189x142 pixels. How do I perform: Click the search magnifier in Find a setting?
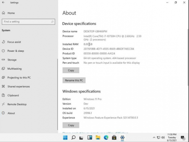click(x=52, y=21)
